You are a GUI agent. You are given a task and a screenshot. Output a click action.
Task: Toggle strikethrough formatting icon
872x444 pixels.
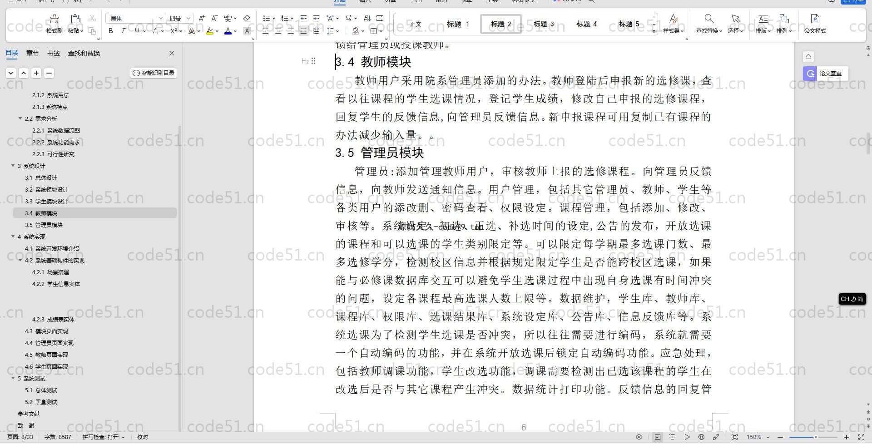coord(155,31)
